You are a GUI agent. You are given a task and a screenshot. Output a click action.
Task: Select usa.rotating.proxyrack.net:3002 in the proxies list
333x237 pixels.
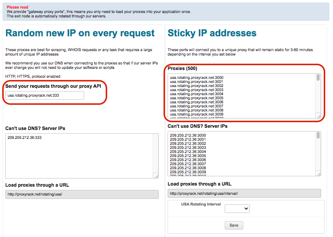(x=197, y=86)
